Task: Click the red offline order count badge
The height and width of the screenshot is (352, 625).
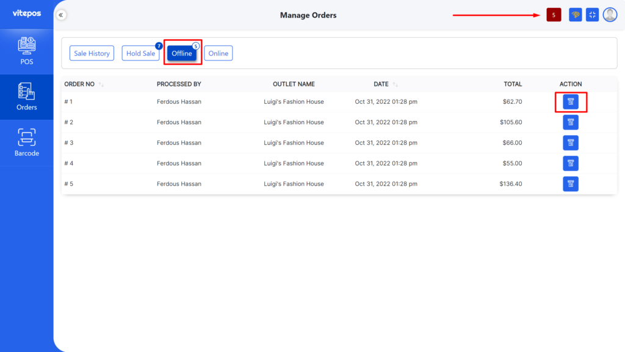Action: [554, 15]
